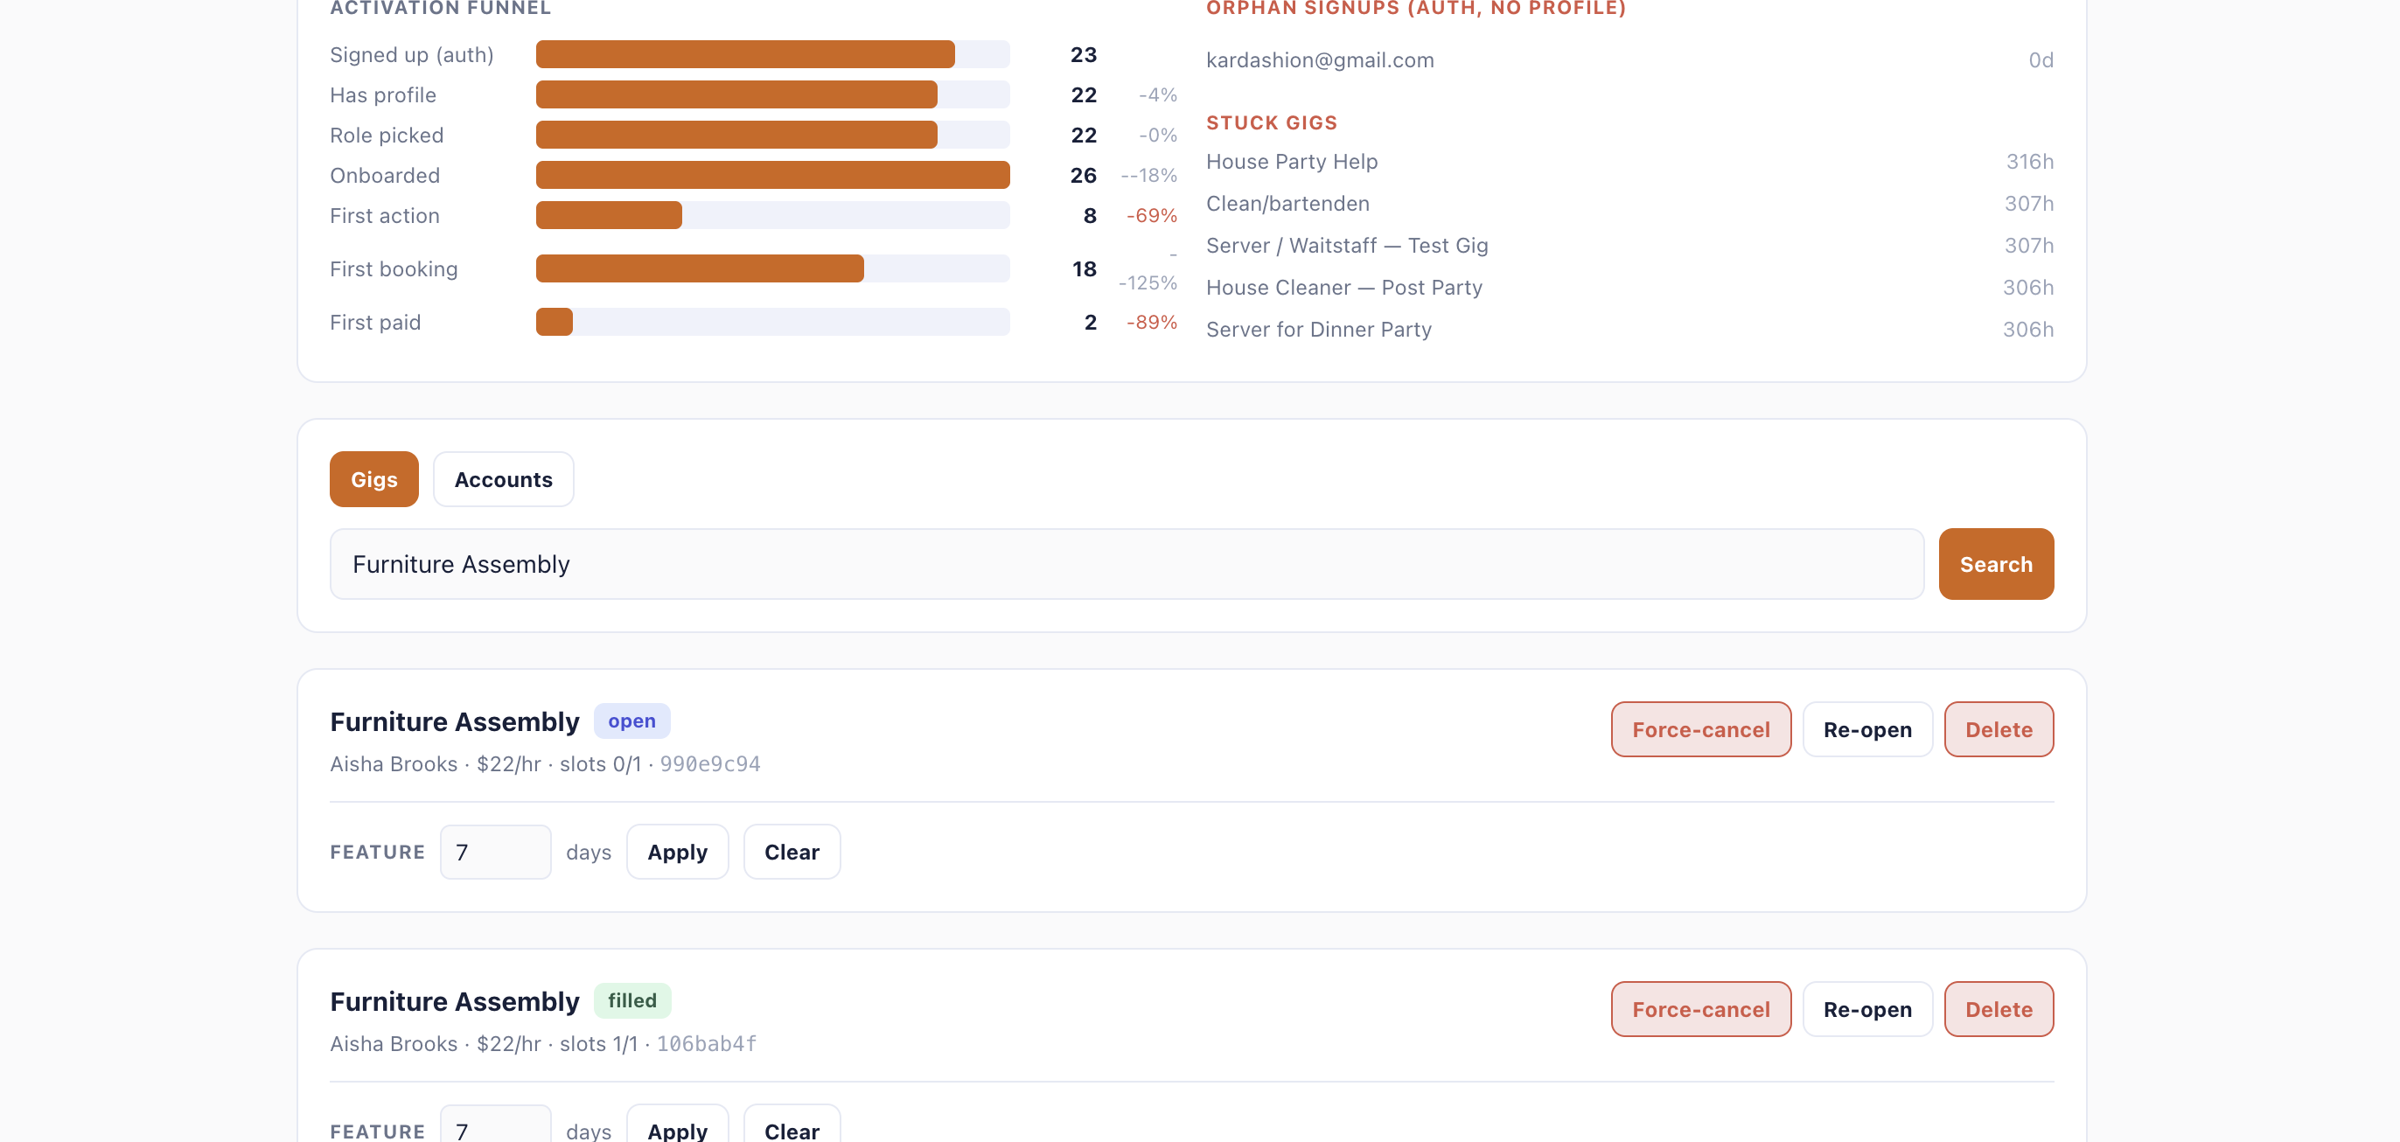This screenshot has width=2400, height=1142.
Task: Force-cancel the filled Furniture Assembly gig
Action: pos(1700,1009)
